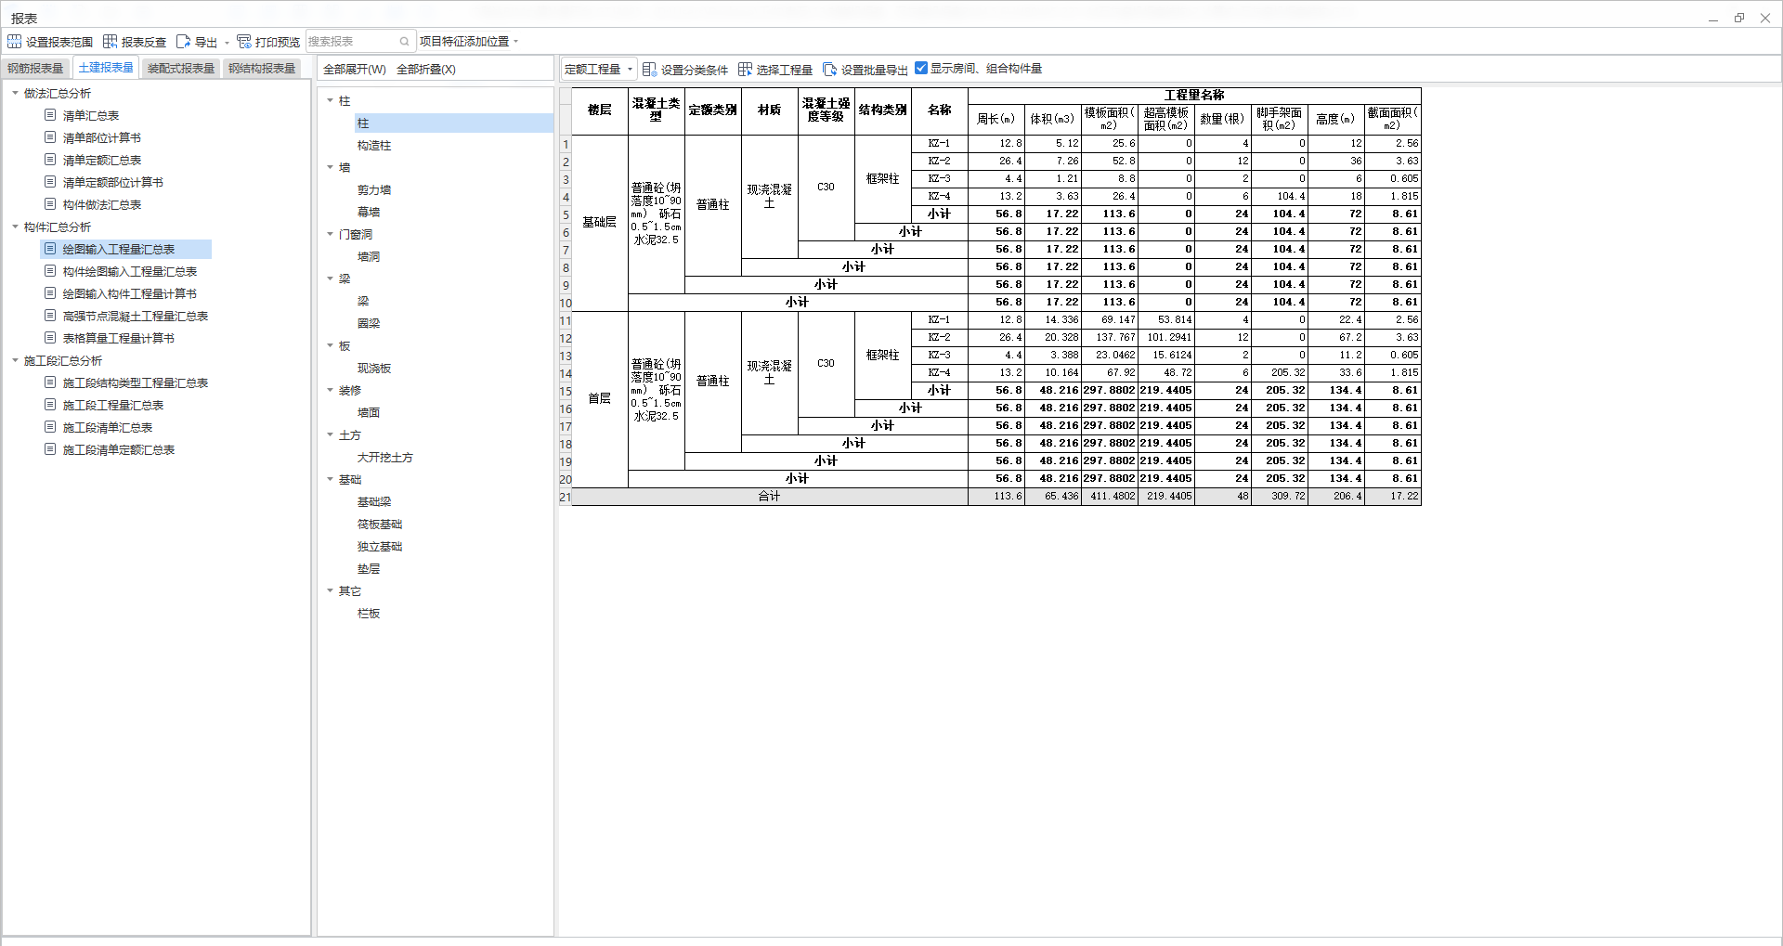
Task: Open 施工段结构类型工程量汇总表 report
Action: coord(135,382)
